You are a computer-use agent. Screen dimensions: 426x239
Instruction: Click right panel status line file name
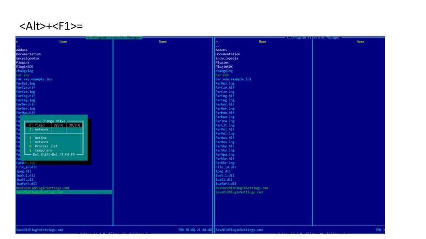(239, 230)
